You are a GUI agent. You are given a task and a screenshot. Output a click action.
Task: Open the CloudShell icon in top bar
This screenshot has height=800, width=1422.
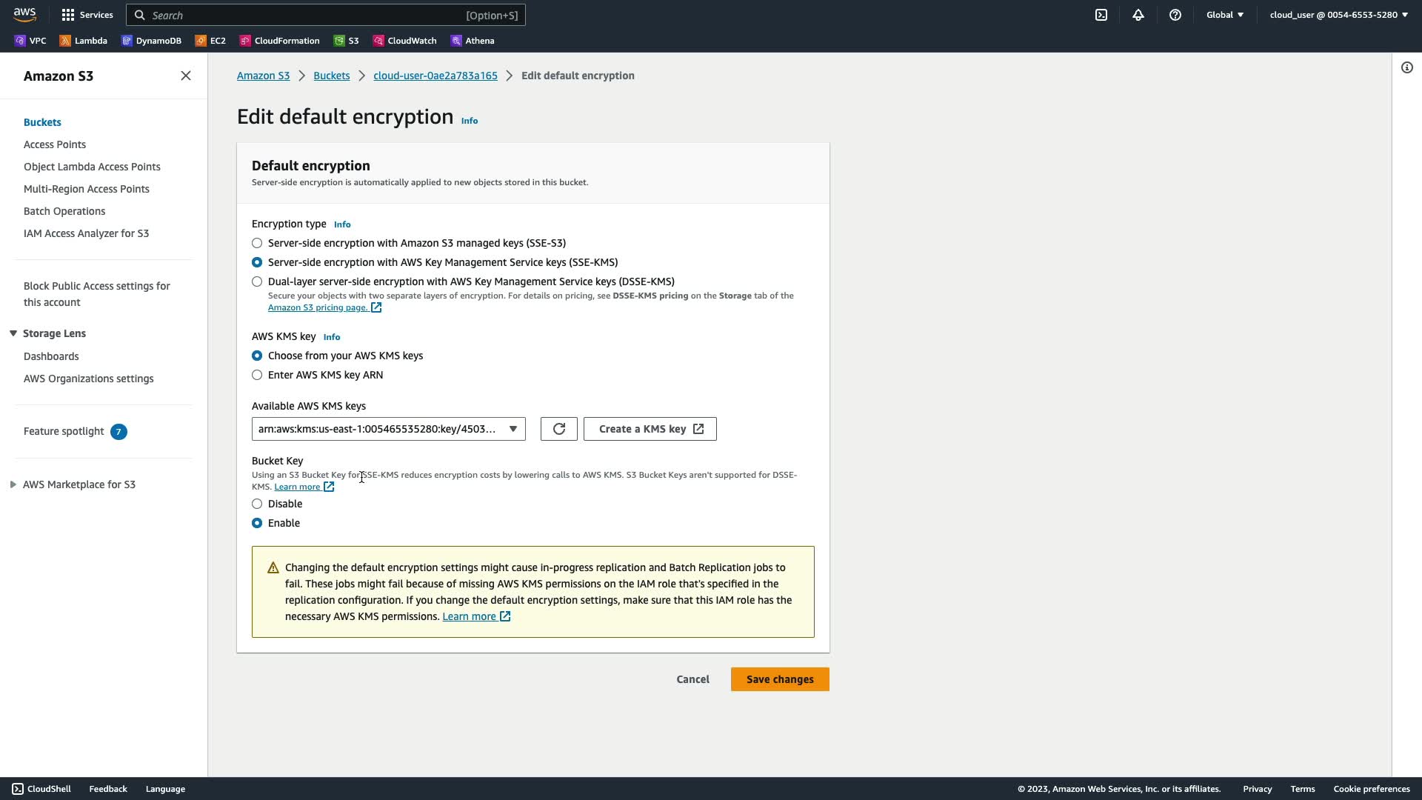tap(1101, 15)
